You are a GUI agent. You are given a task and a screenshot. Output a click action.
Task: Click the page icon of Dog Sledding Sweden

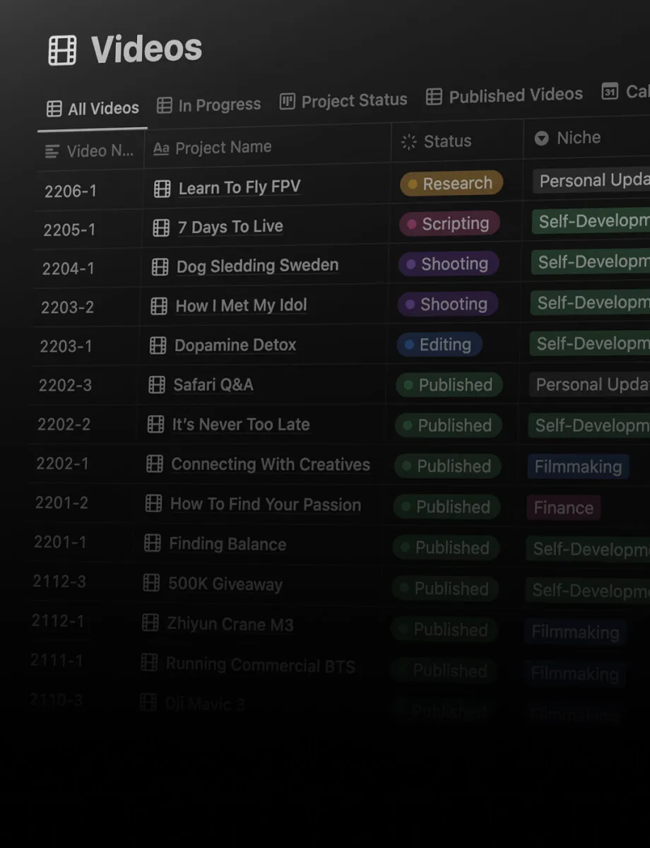pyautogui.click(x=160, y=267)
